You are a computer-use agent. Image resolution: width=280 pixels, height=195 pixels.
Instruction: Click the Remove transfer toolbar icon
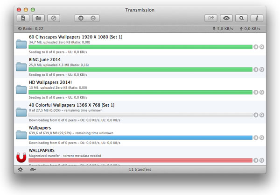[54, 18]
